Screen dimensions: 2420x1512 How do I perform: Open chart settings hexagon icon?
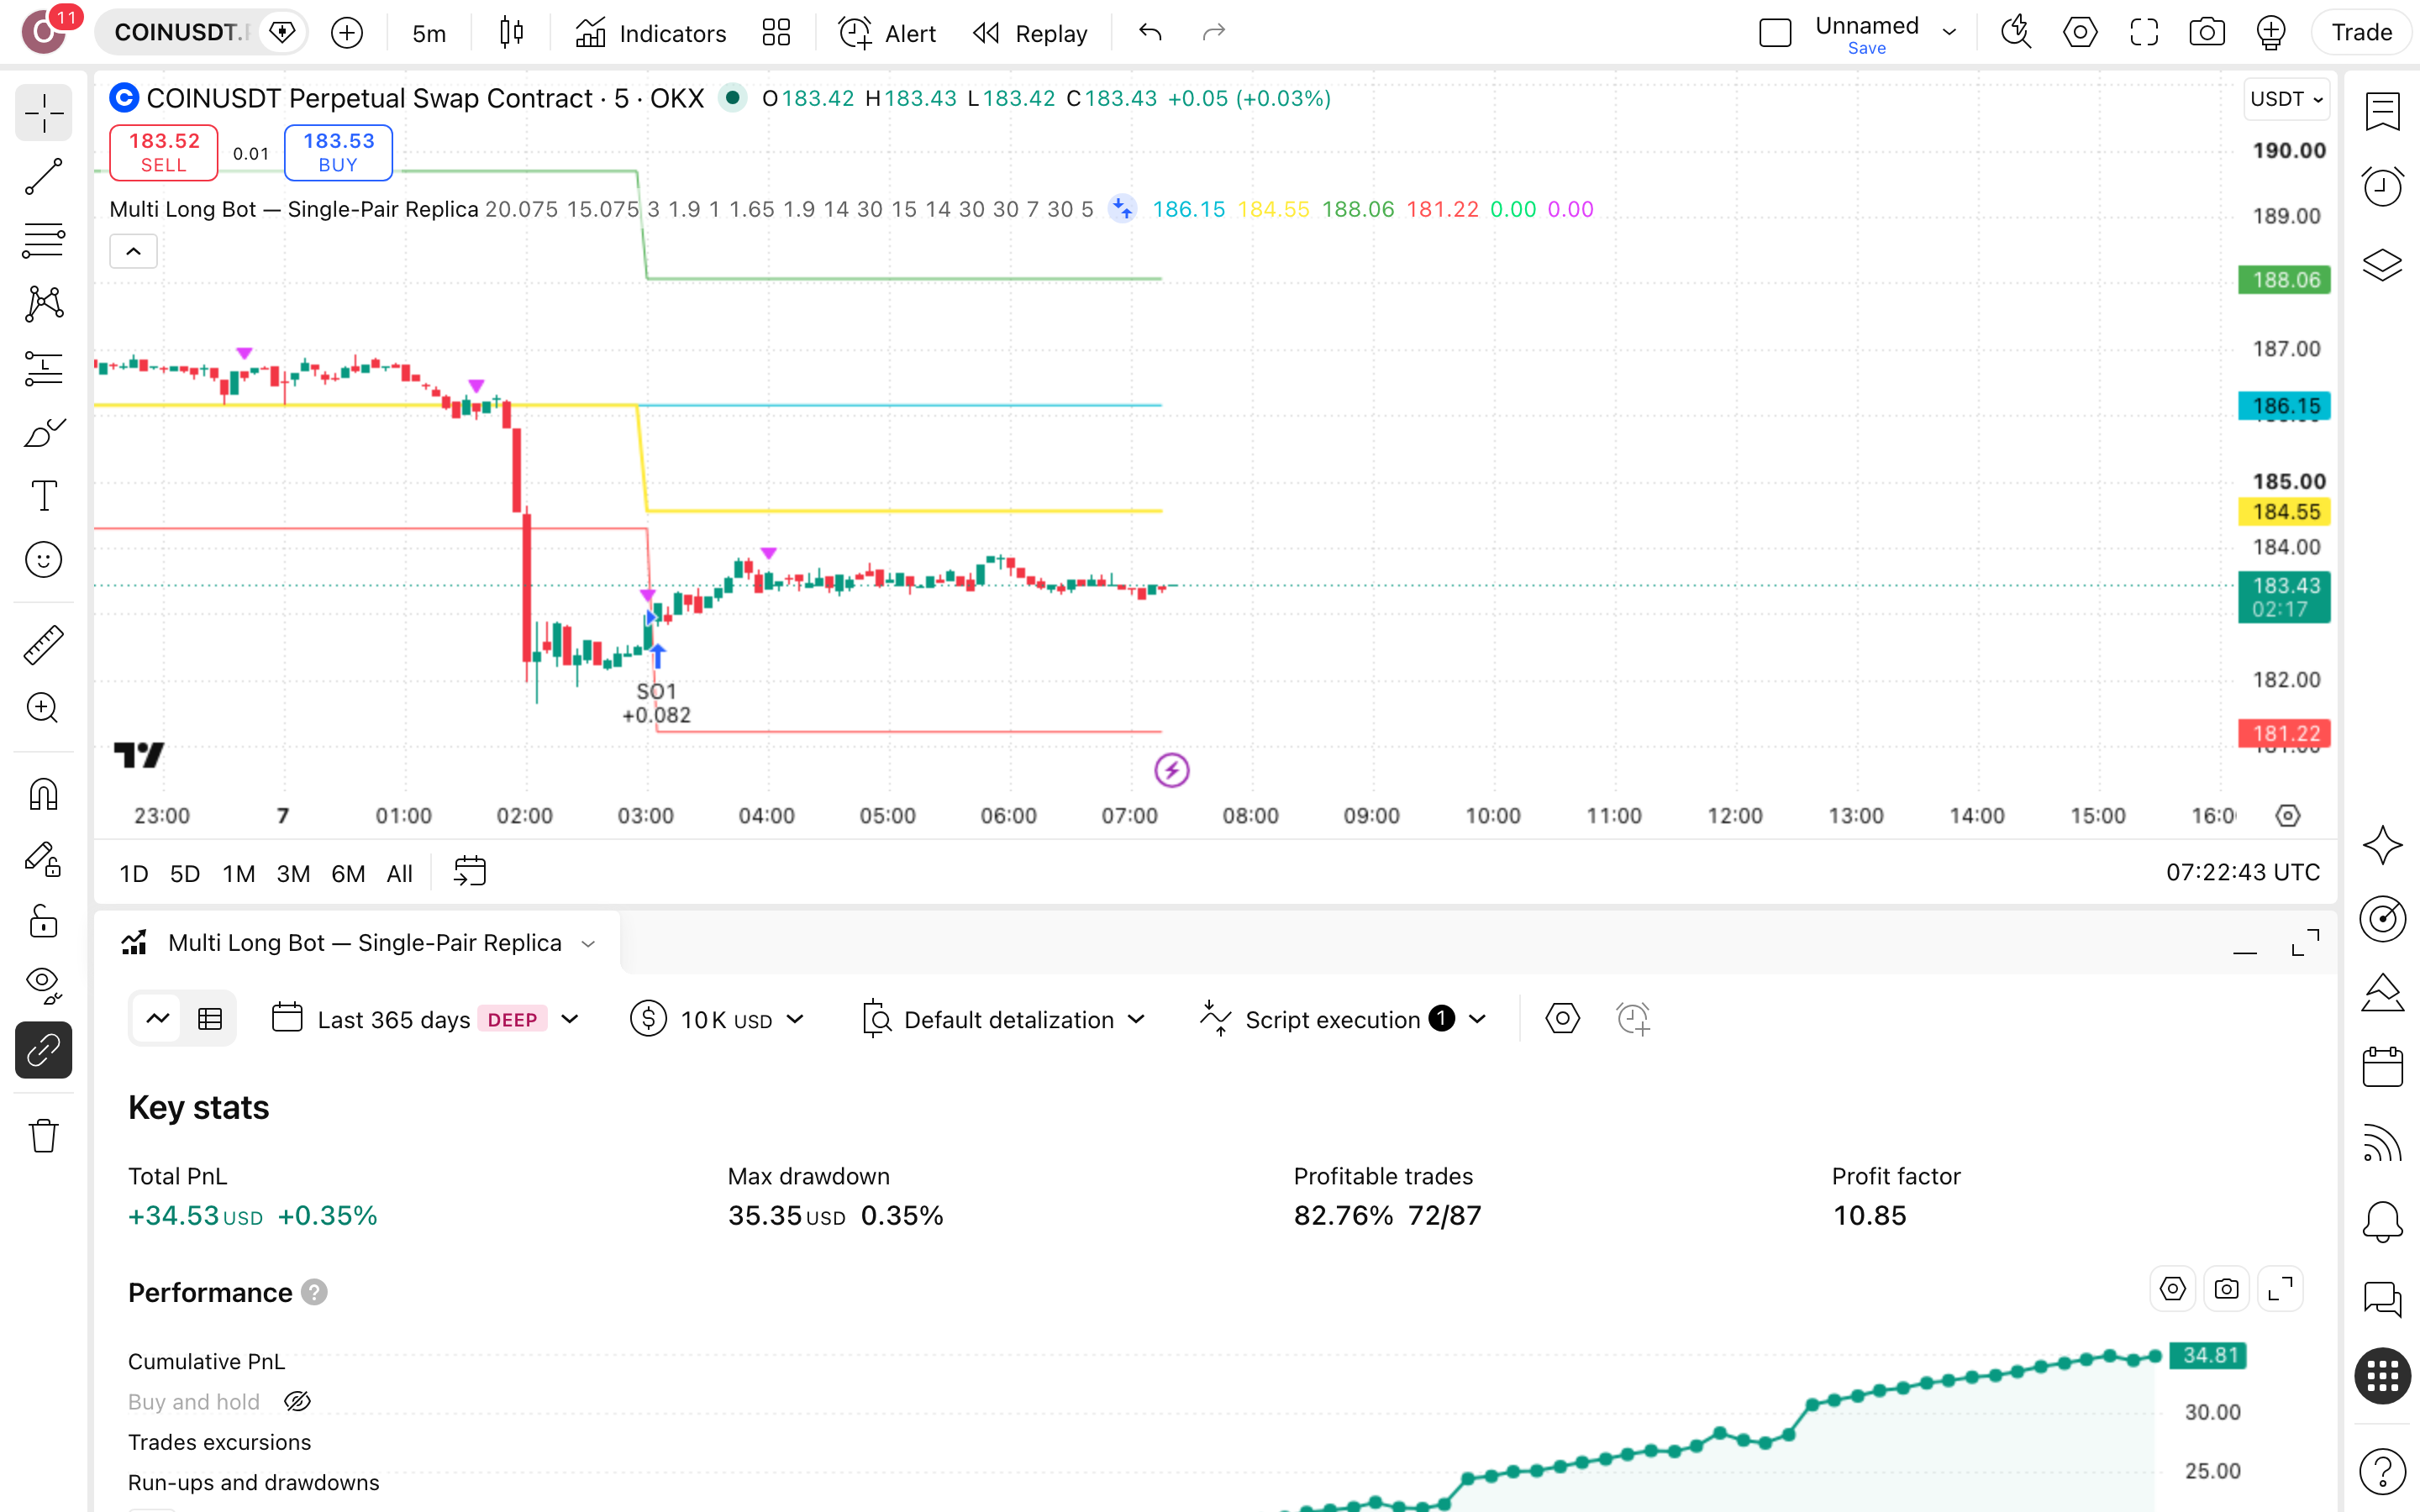[2080, 33]
